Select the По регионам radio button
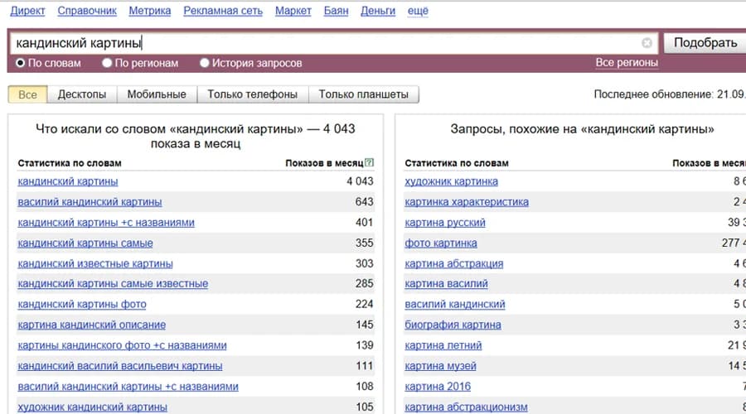The width and height of the screenshot is (746, 414). pyautogui.click(x=107, y=63)
